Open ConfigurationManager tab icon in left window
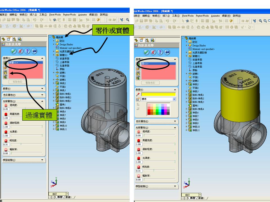The width and height of the screenshot is (270, 202). pos(14,39)
